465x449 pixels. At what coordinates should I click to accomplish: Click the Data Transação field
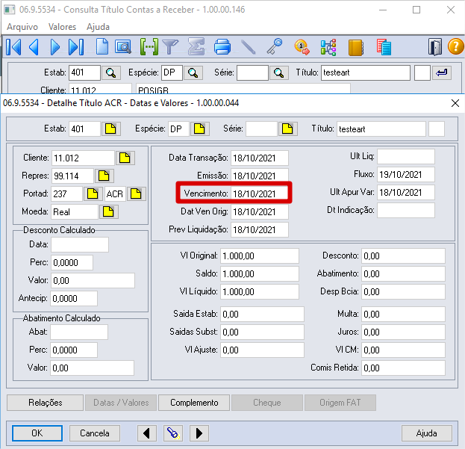tap(260, 158)
